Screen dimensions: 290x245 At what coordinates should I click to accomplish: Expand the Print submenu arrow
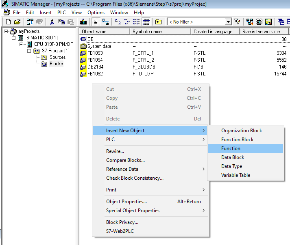pos(203,190)
